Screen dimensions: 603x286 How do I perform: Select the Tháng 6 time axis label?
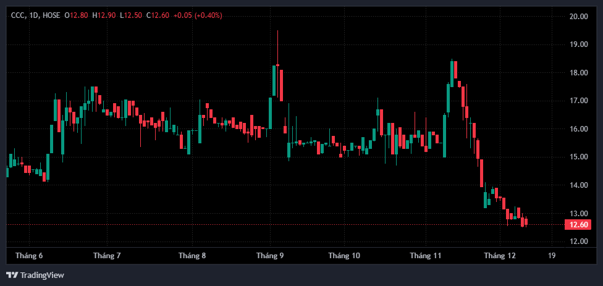[29, 255]
